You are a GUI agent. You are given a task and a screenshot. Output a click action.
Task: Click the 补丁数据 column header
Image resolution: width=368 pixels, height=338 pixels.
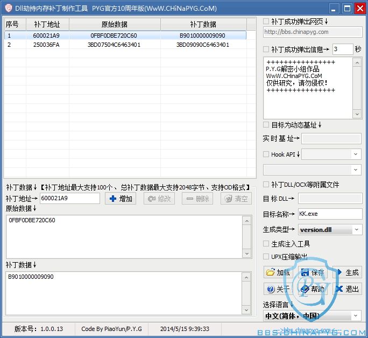[x=203, y=24]
